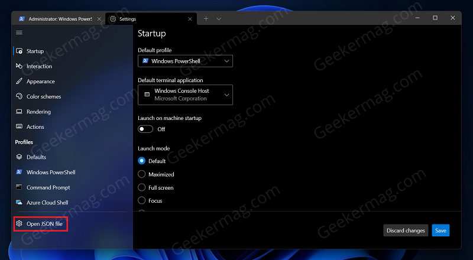Open Default terminal application dropdown

tap(185, 95)
